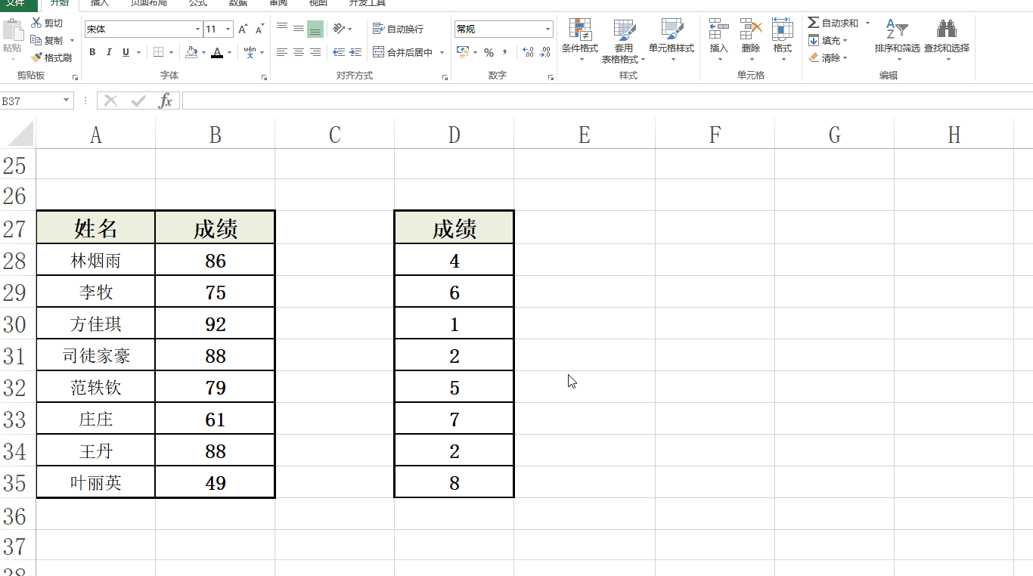The image size is (1033, 576).
Task: Open the font size dropdown
Action: 228,29
